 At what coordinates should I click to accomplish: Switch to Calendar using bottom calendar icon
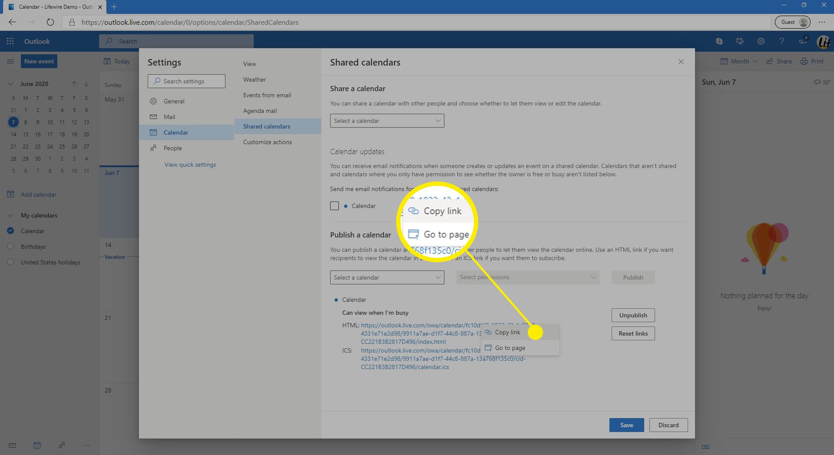37,445
